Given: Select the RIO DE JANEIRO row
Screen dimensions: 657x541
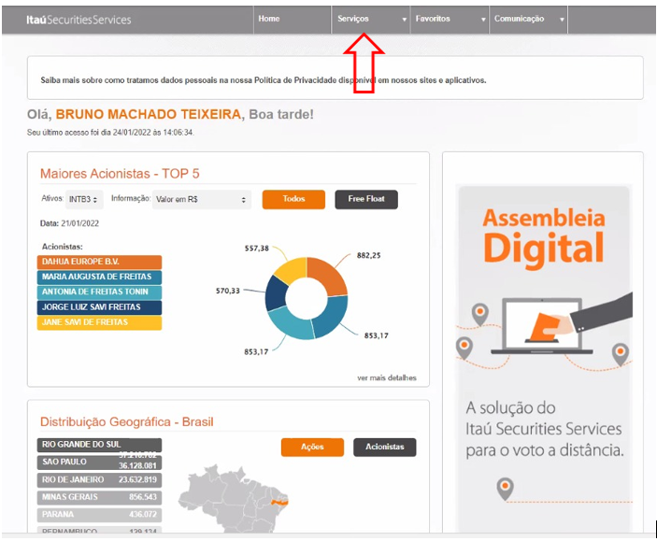Looking at the screenshot, I should pyautogui.click(x=99, y=480).
